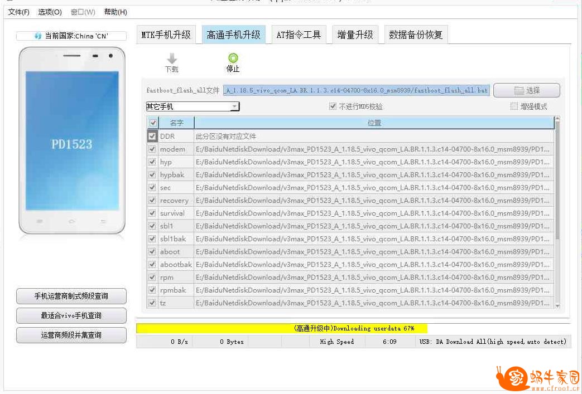Image resolution: width=582 pixels, height=394 pixels.
Task: Toggle the DDR partition checkbox
Action: (x=152, y=136)
